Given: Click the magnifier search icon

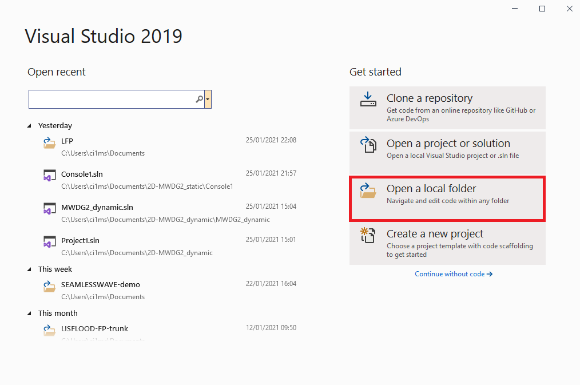Looking at the screenshot, I should click(200, 99).
